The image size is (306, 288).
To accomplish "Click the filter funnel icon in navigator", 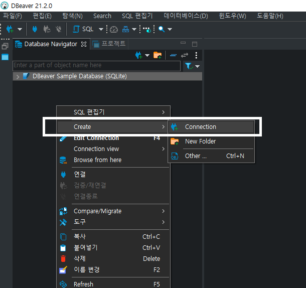I will (x=189, y=66).
